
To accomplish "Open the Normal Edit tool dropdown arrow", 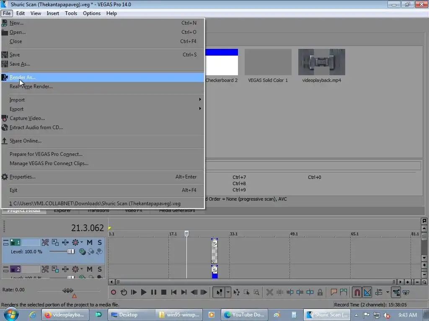I will [x=228, y=292].
